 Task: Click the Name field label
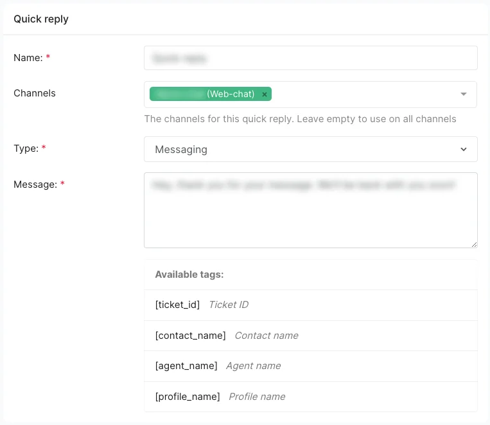pyautogui.click(x=28, y=58)
